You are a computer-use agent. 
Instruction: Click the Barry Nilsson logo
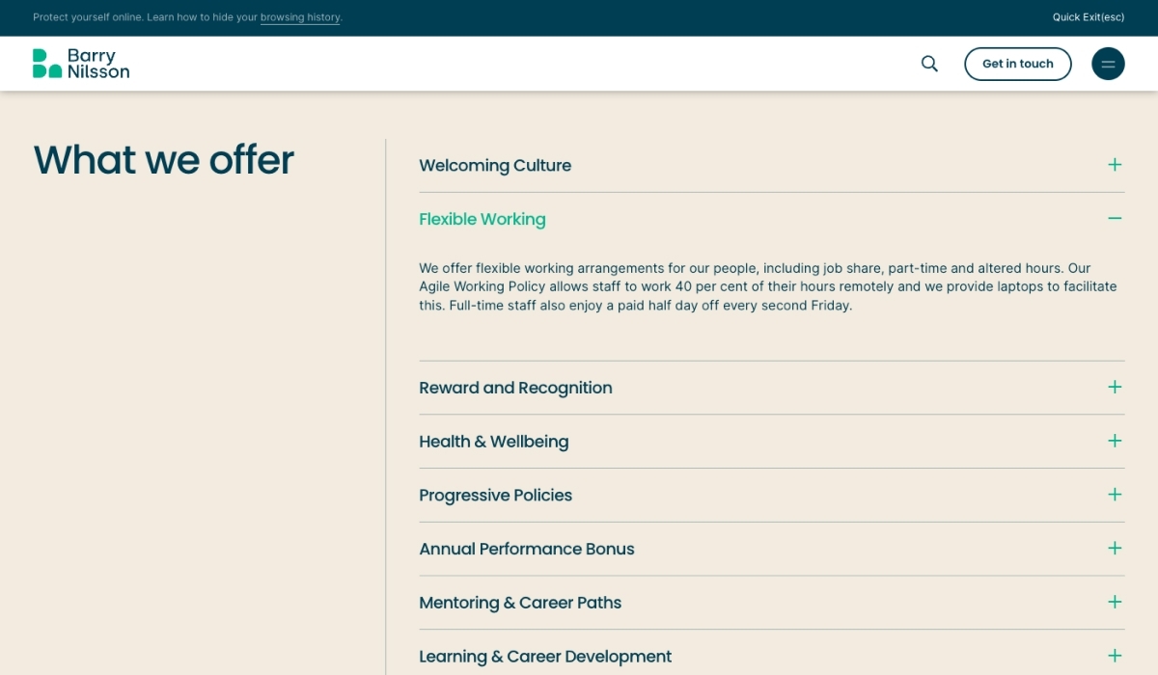(x=81, y=64)
